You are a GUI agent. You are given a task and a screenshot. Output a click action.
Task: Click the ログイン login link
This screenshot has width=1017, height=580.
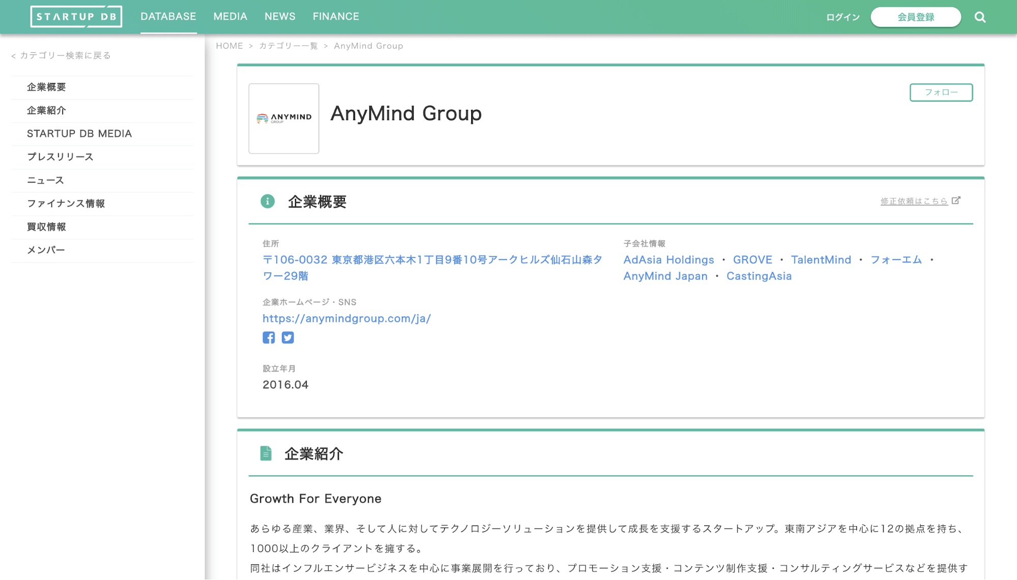pos(842,17)
